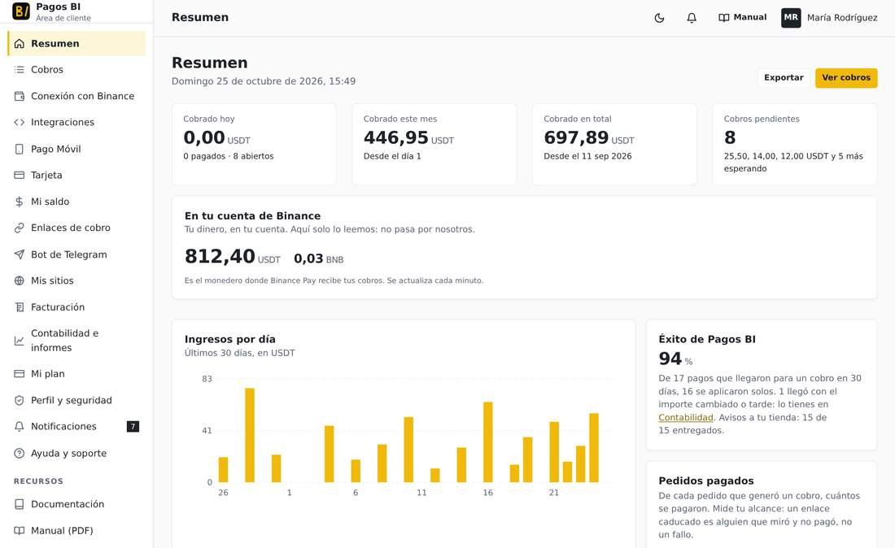Go to Conexión con Binance
Screen dimensions: 895x548
(76, 96)
